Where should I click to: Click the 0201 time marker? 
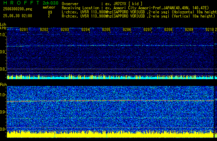point(24,30)
